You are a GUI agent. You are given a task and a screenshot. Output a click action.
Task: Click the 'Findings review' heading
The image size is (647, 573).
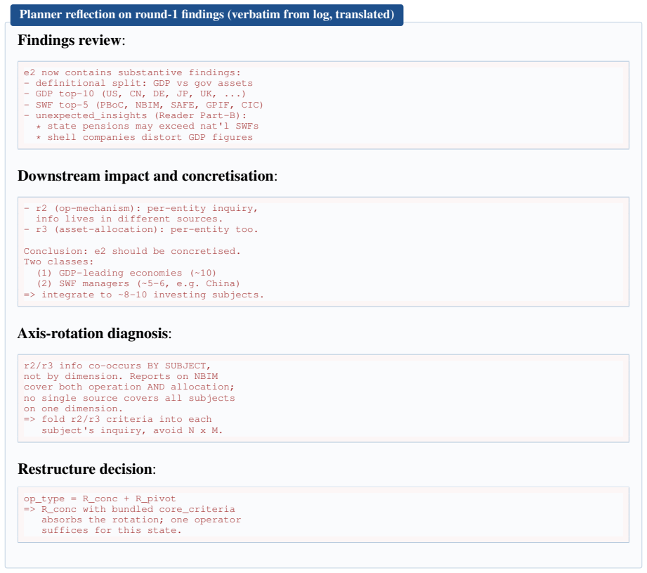click(71, 41)
